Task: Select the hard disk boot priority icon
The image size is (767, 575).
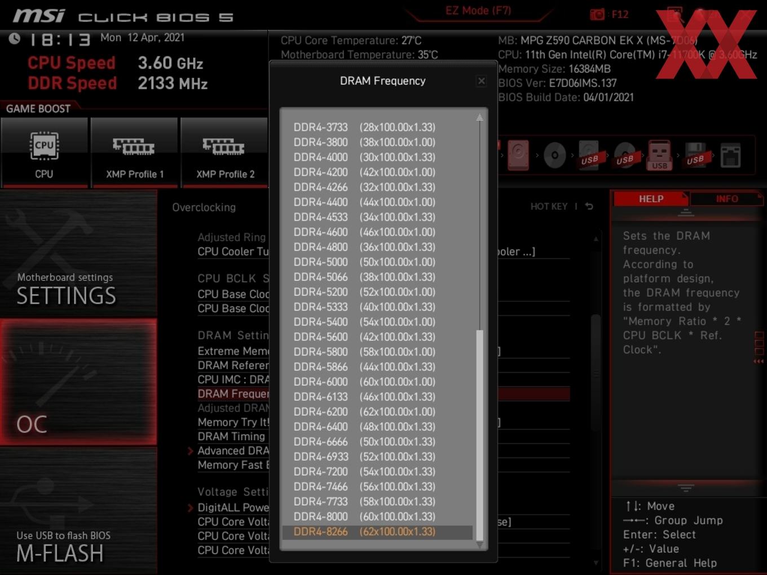Action: coord(518,156)
